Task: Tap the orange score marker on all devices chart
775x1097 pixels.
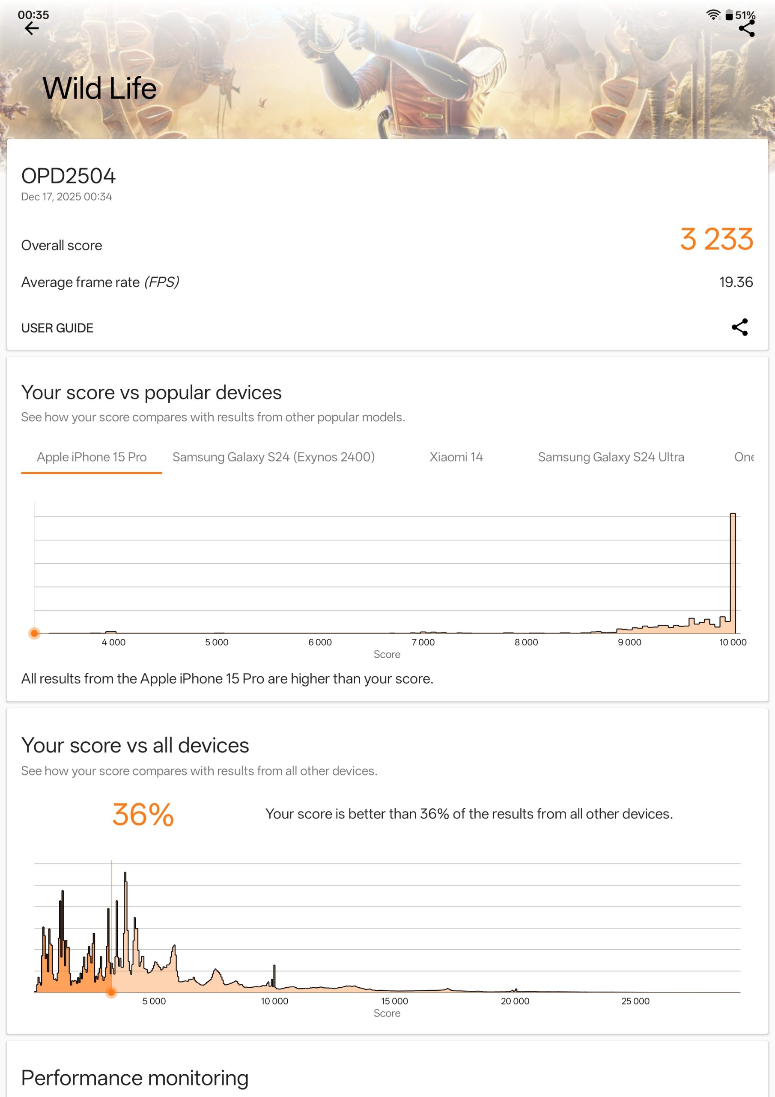Action: point(111,992)
